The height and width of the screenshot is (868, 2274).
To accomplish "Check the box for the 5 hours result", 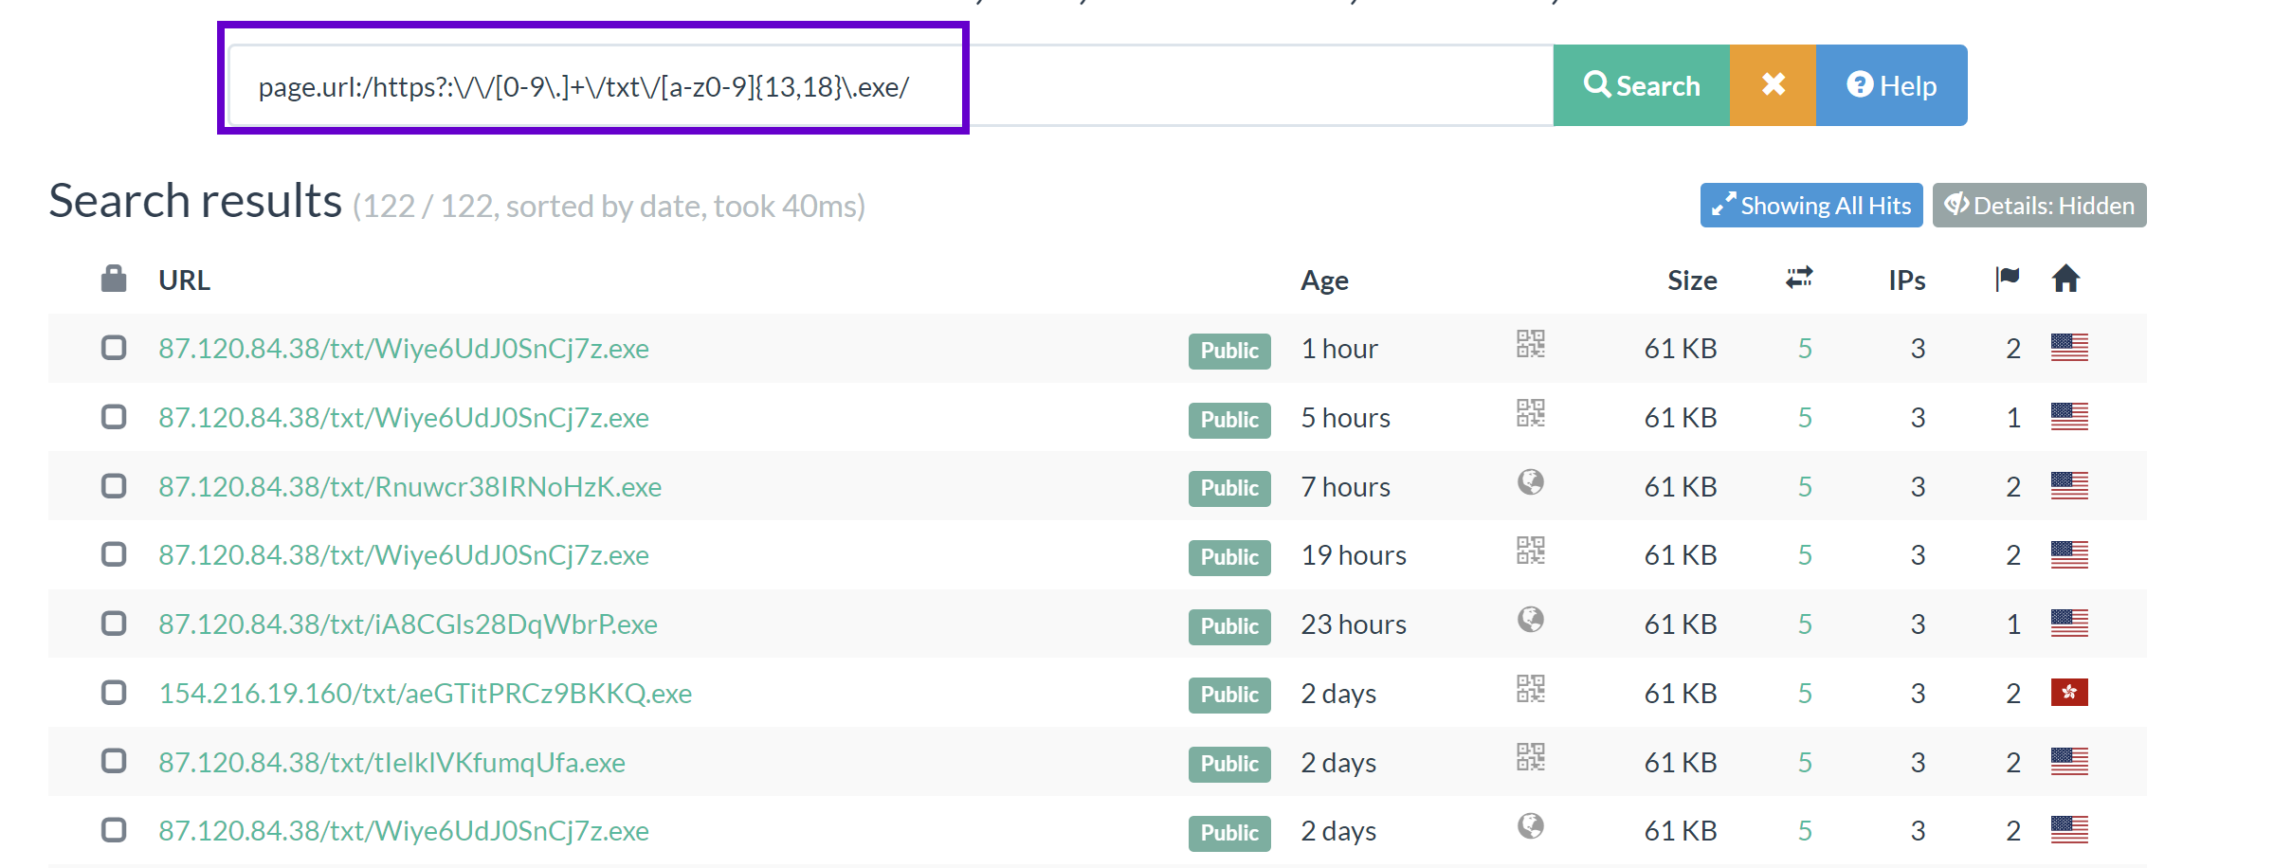I will [114, 417].
